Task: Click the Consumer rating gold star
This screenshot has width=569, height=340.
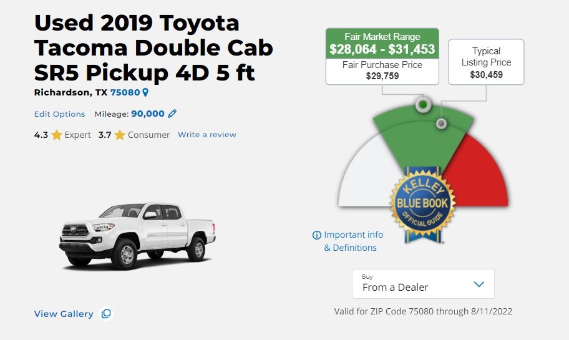Action: point(120,135)
